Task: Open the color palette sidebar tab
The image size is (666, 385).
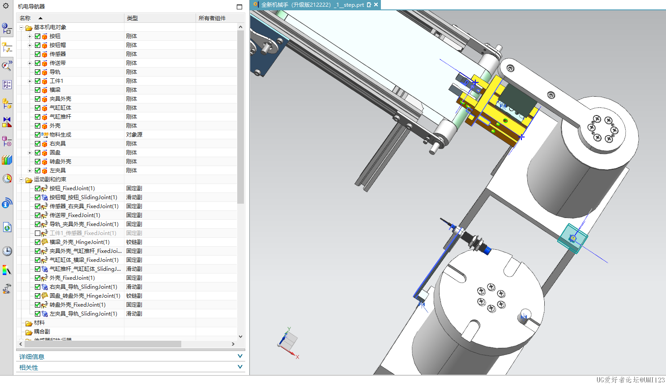Action: point(7,270)
